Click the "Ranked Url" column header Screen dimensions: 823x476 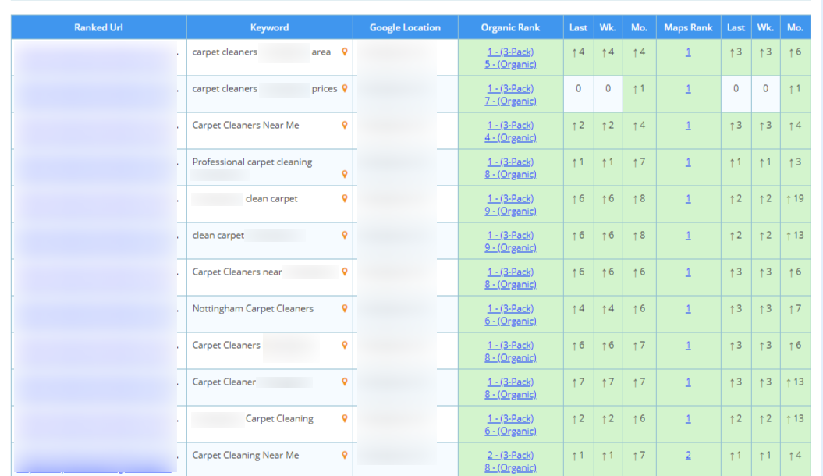(x=98, y=27)
